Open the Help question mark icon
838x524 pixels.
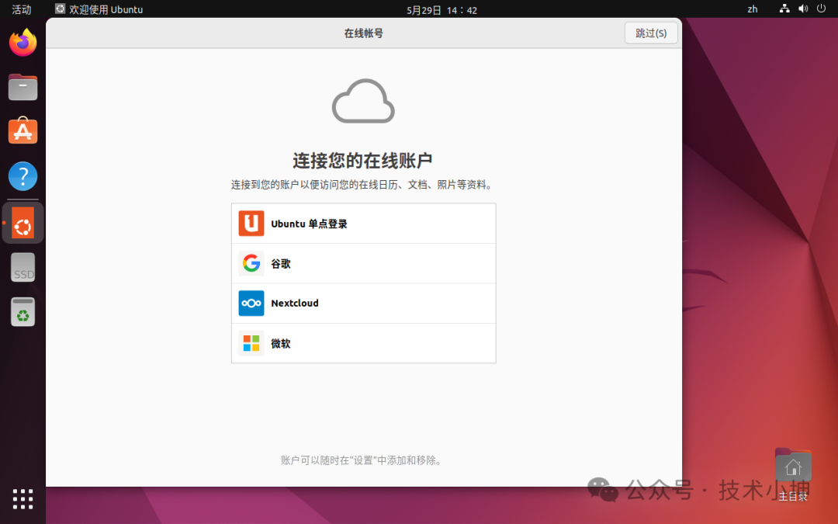click(x=23, y=176)
